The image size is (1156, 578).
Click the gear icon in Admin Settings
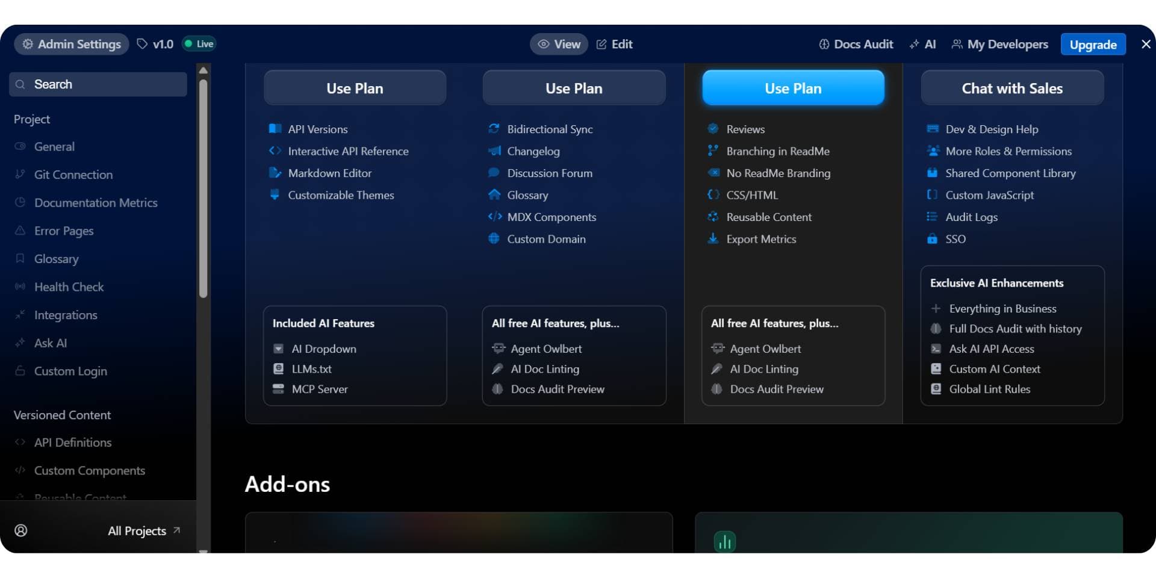pos(28,44)
